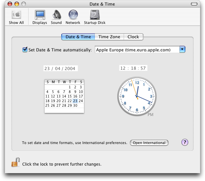205x181 pixels.
Task: Click the date field 23 / 04 / 2004
Action: tap(61, 68)
